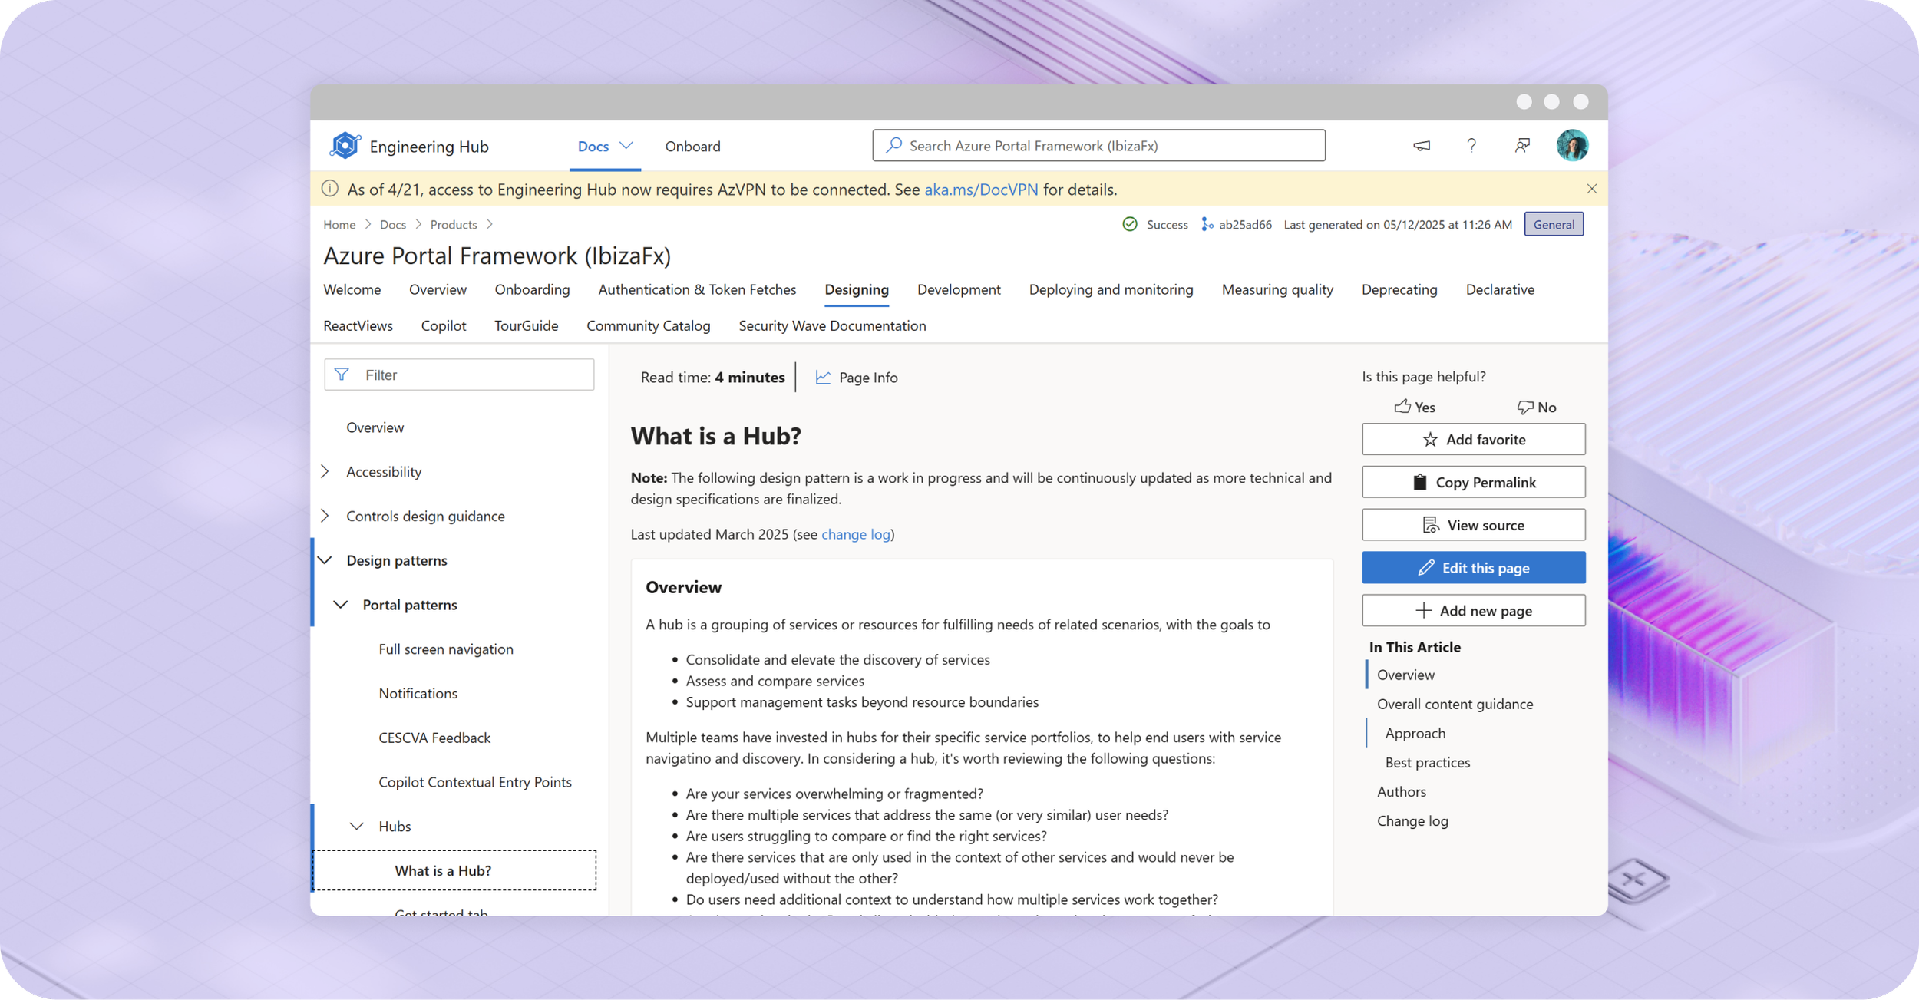Screen dimensions: 1919x1000
Task: Click the ab25ad66 branch commit icon
Action: [x=1207, y=224]
